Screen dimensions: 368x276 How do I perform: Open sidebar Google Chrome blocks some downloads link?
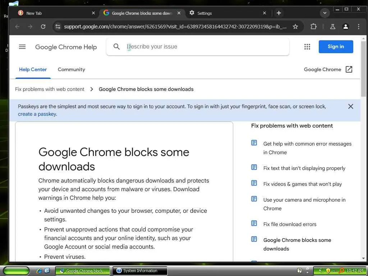pyautogui.click(x=297, y=244)
